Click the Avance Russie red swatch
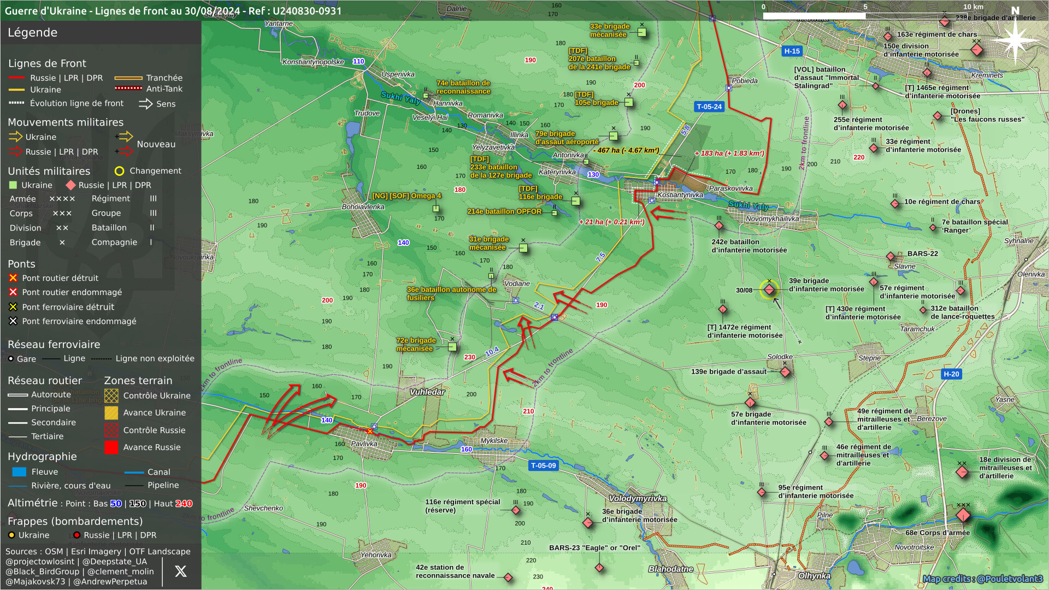This screenshot has height=590, width=1049. (x=111, y=447)
